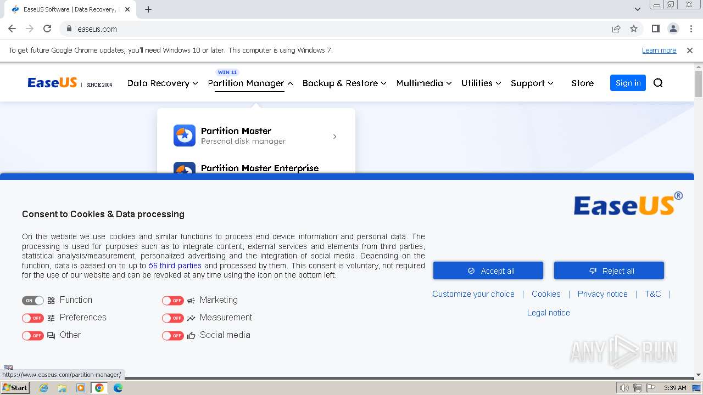Screen dimensions: 703x395
Task: Dismiss the Chrome update notification bar
Action: (x=690, y=50)
